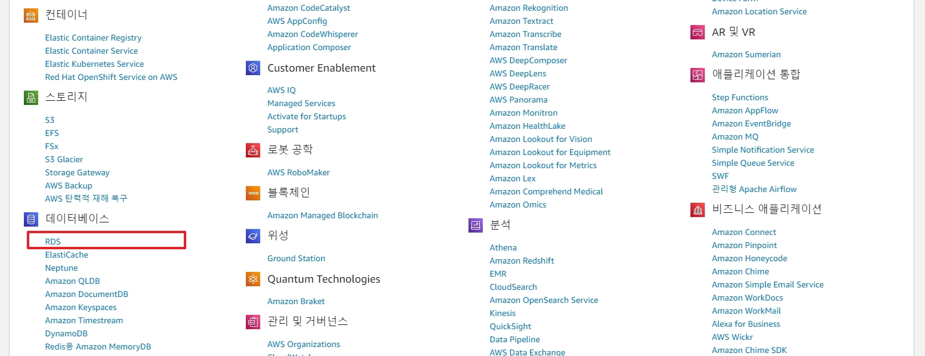Open Amazon Keyspaces
This screenshot has height=356, width=925.
[81, 307]
